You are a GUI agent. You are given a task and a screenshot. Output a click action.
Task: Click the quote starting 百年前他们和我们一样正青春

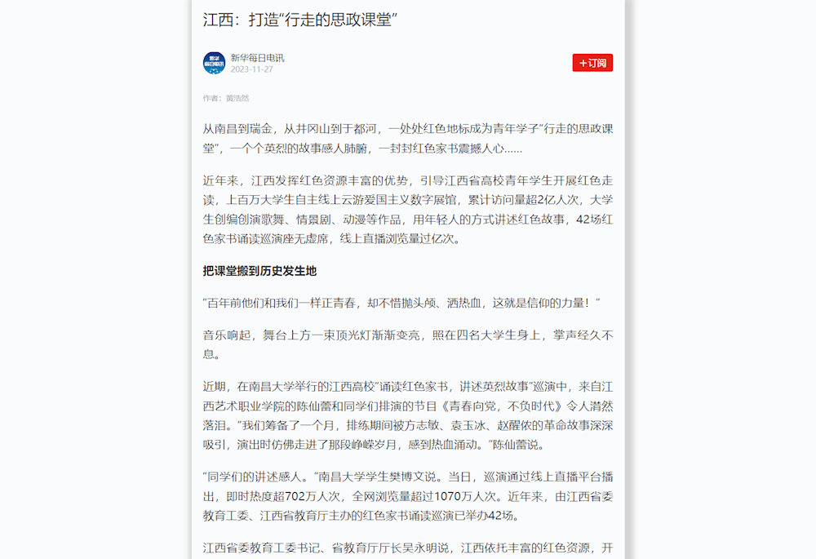tap(401, 303)
